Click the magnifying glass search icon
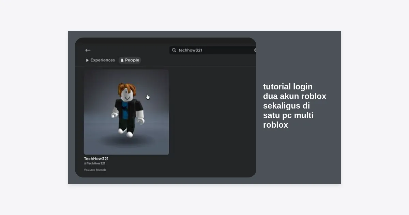Viewport: 409px width, 215px height. click(x=174, y=50)
